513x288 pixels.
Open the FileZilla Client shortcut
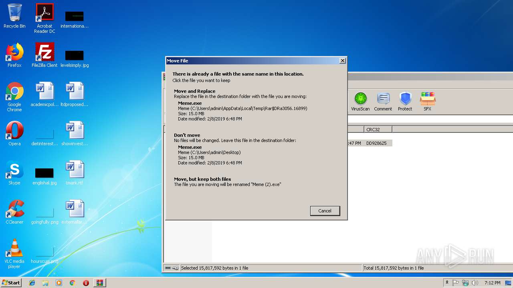[44, 55]
